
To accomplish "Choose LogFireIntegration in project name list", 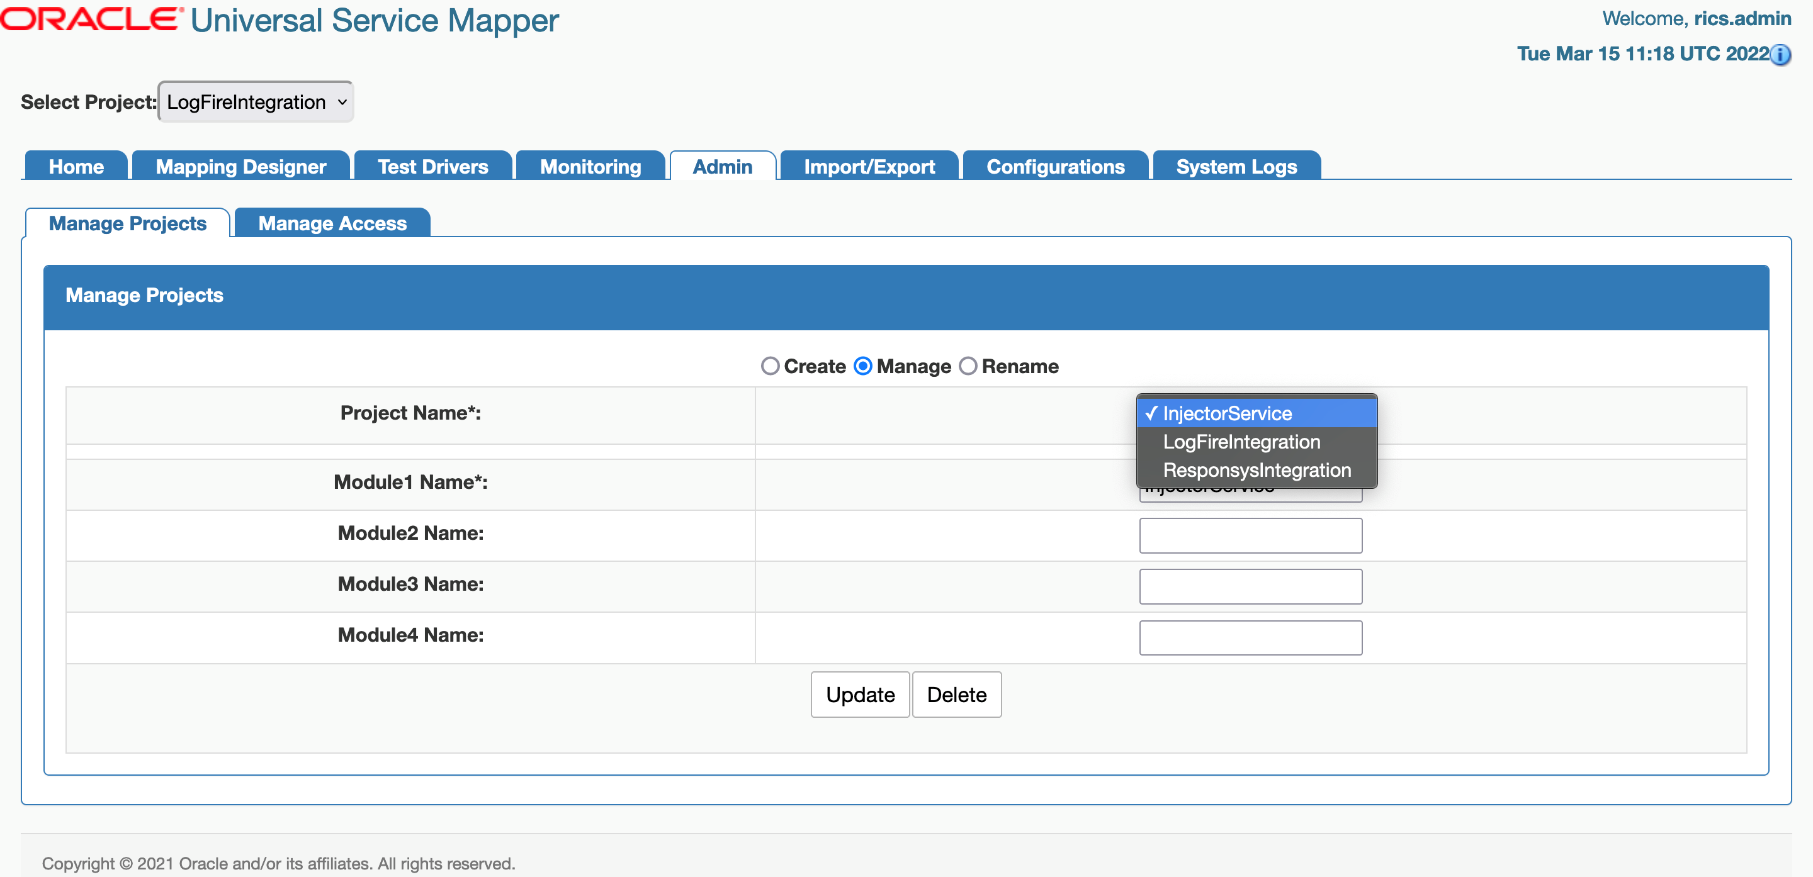I will pos(1241,442).
